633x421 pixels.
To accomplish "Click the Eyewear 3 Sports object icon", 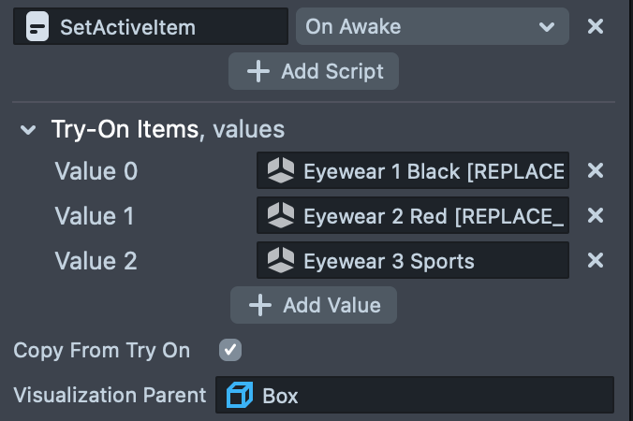I will click(x=281, y=261).
